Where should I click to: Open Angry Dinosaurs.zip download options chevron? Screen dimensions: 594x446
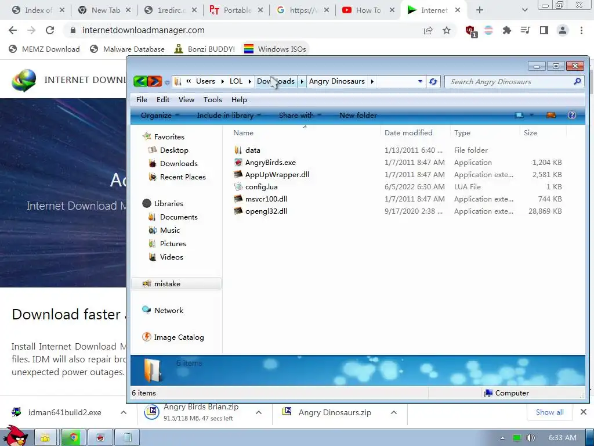394,412
